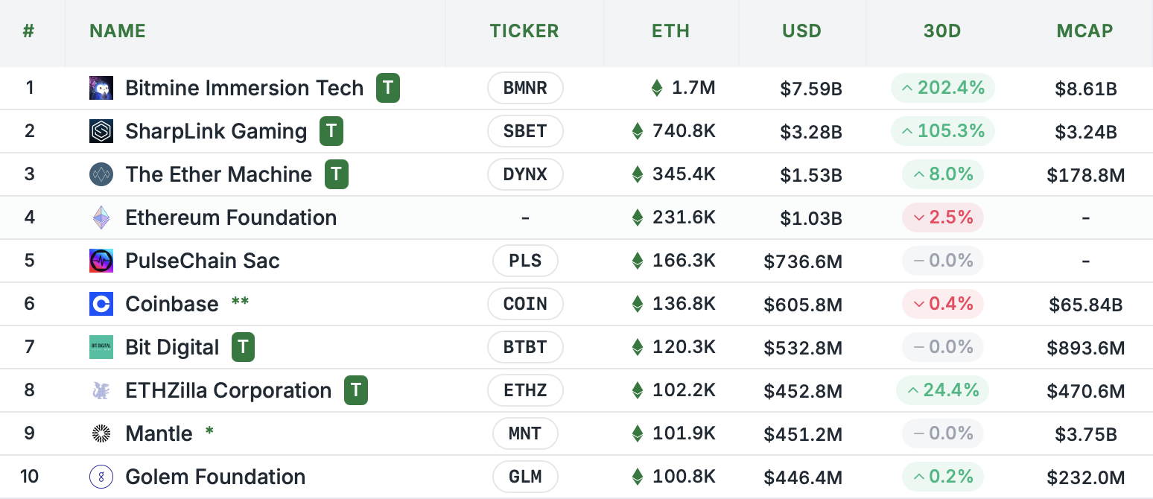Click the BMNR ticker pill
This screenshot has height=499, width=1153.
pos(525,88)
